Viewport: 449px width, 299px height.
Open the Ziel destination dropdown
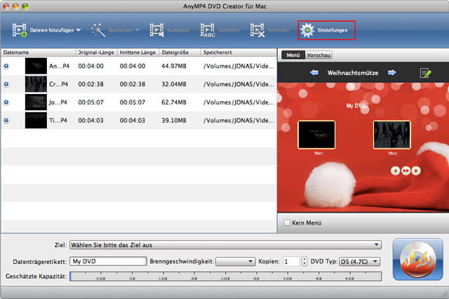pyautogui.click(x=225, y=245)
